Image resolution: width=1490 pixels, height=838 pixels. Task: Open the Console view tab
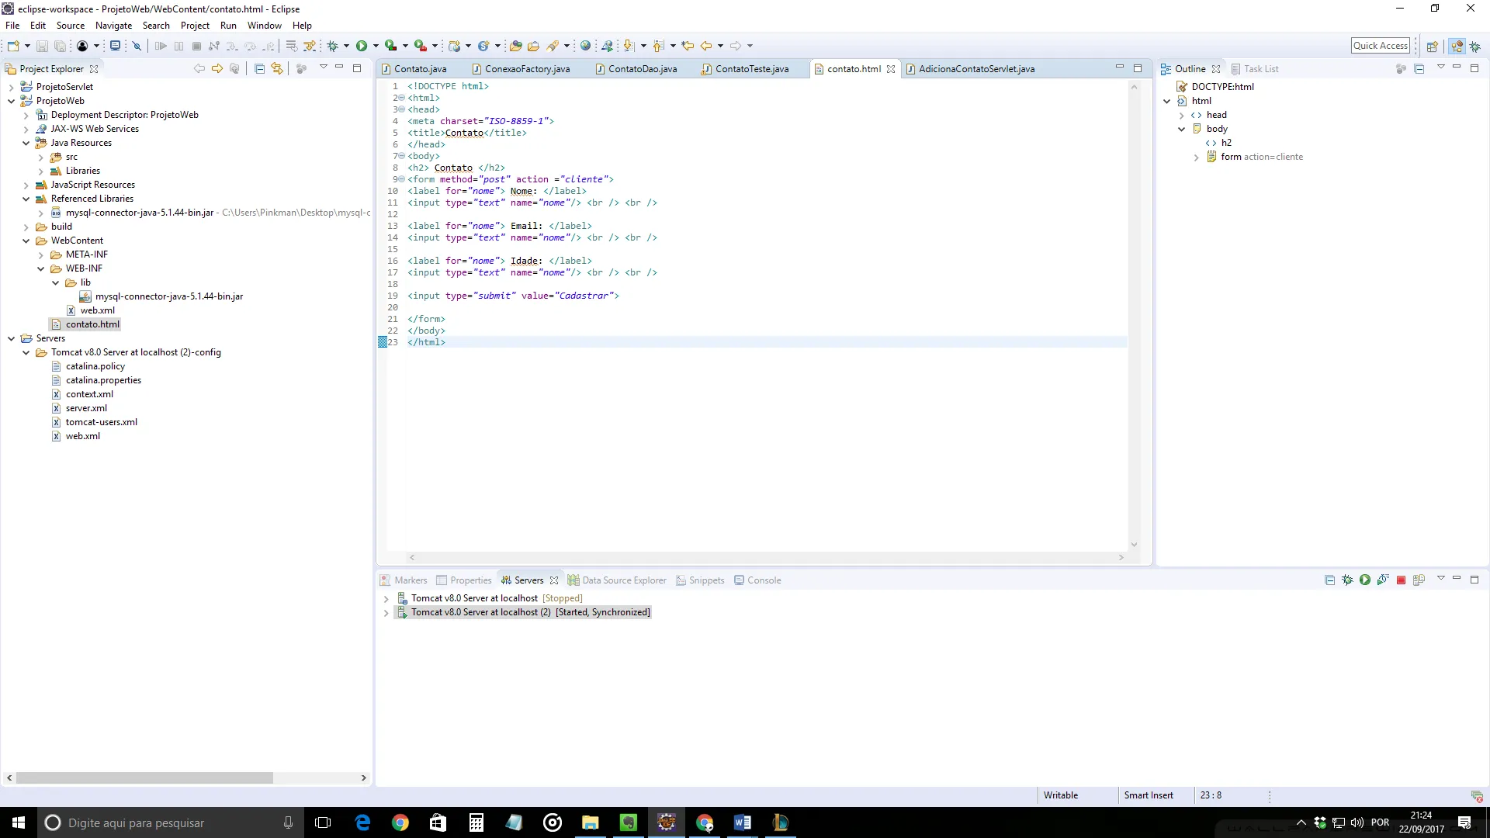click(764, 580)
